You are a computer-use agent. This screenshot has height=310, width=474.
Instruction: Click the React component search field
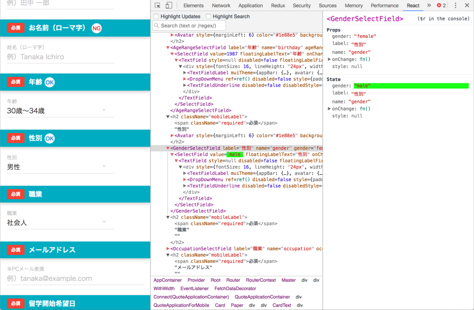pos(189,26)
